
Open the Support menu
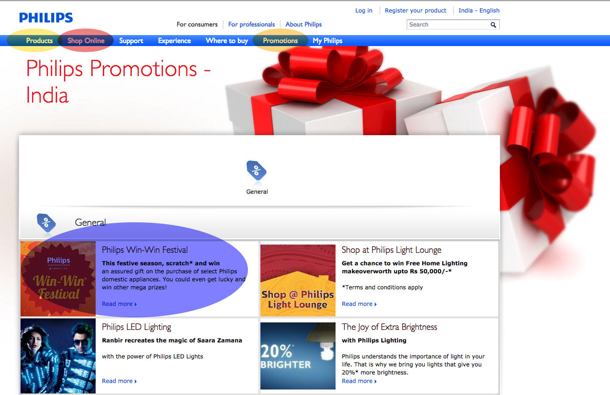pos(131,41)
